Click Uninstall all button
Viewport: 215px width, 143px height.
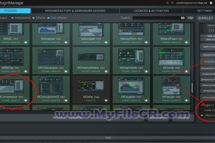pos(183,118)
